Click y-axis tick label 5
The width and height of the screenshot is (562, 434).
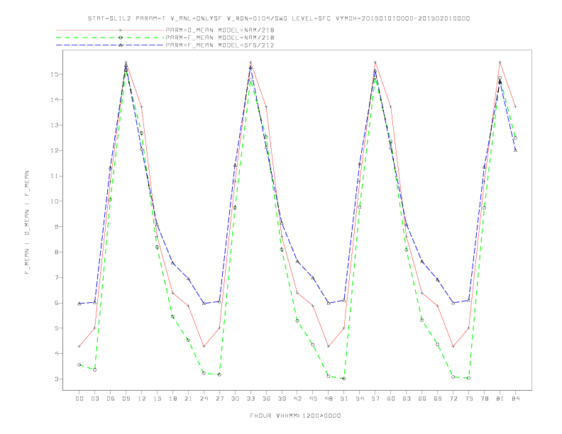57,328
